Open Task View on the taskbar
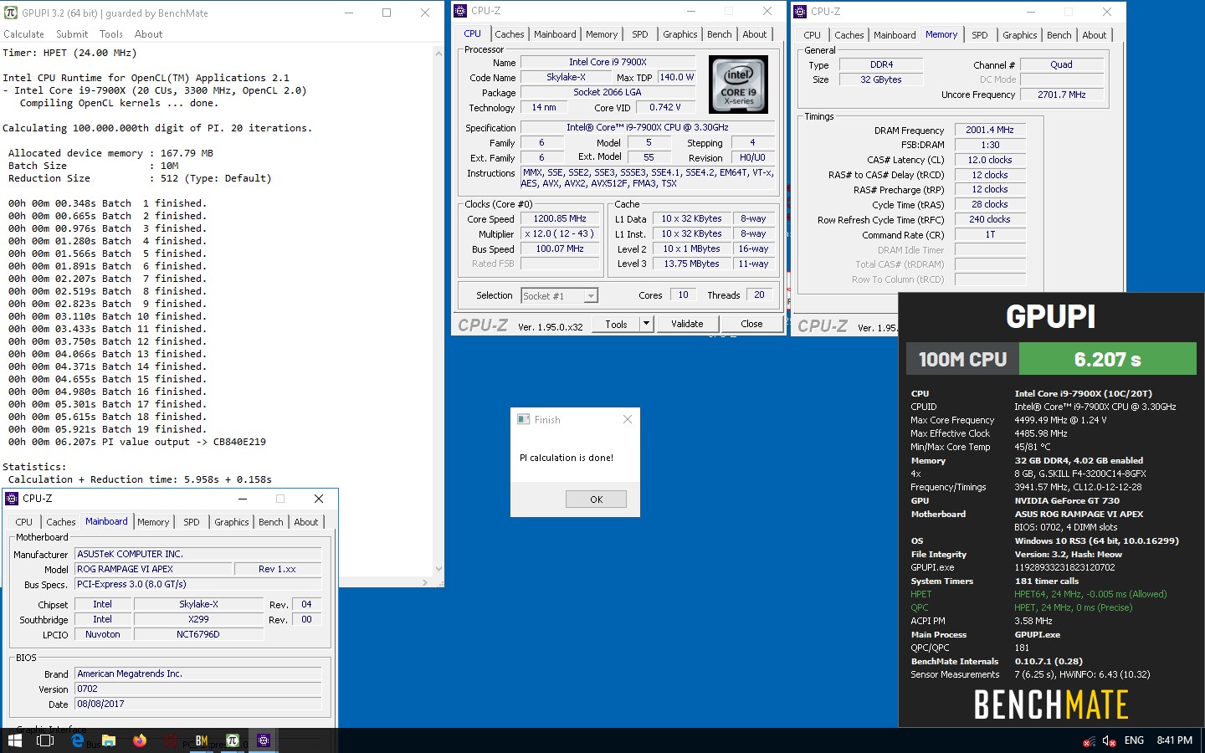Image resolution: width=1205 pixels, height=753 pixels. [45, 740]
